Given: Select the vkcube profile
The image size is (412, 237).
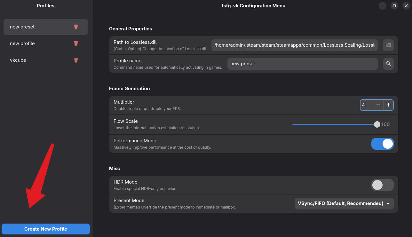Looking at the screenshot, I should coord(46,60).
